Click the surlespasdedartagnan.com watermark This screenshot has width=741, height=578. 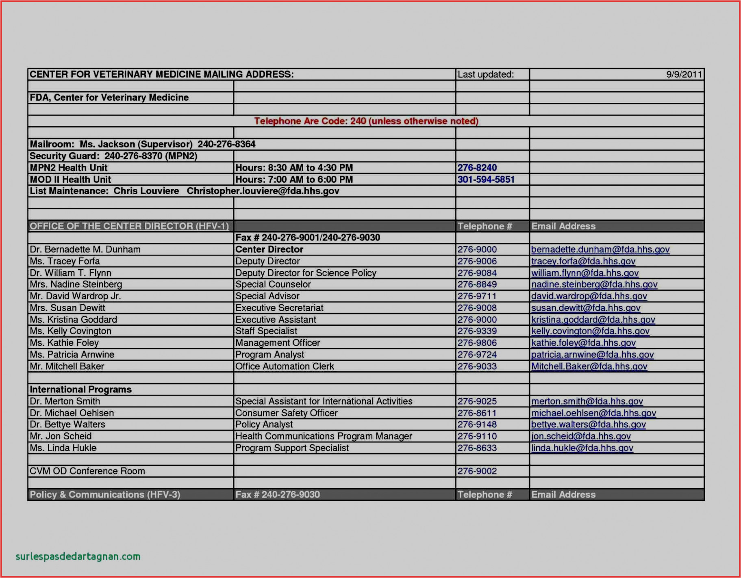pyautogui.click(x=78, y=556)
